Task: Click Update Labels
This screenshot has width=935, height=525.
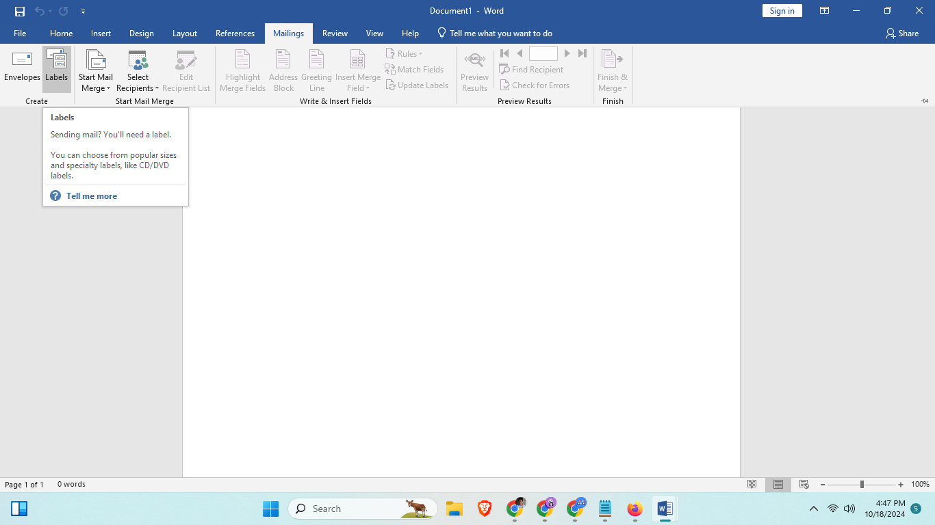Action: click(417, 85)
